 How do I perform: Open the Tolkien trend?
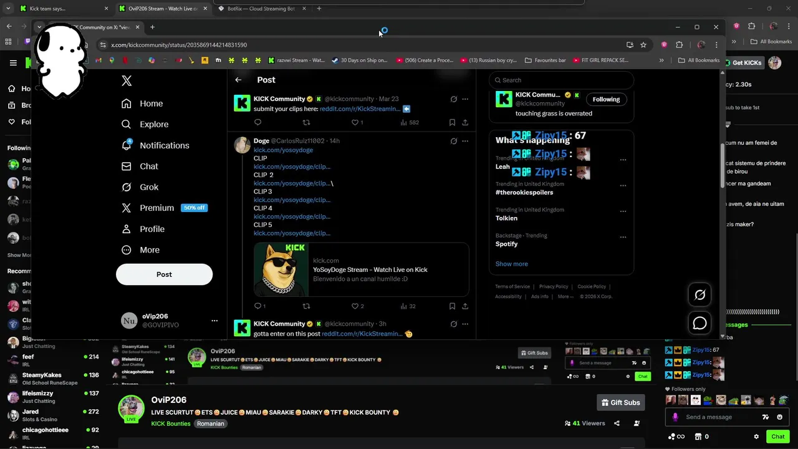pyautogui.click(x=506, y=218)
